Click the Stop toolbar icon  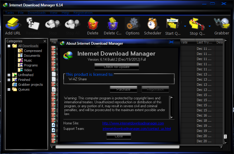pyautogui.click(x=53, y=24)
